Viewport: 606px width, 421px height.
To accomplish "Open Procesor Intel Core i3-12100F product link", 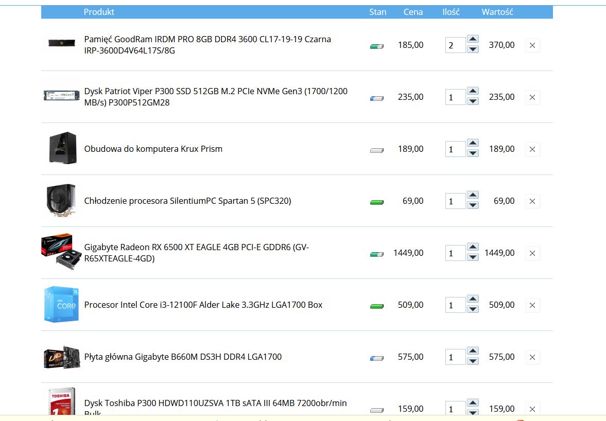I will [203, 305].
